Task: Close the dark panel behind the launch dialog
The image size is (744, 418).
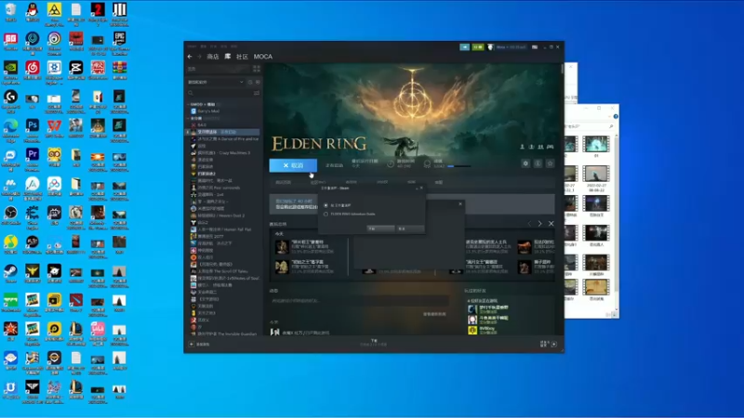Action: tap(460, 203)
